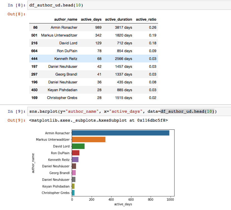Image resolution: width=231 pixels, height=210 pixels.
Task: Click the 0.19 active ratio value
Action: tap(153, 35)
